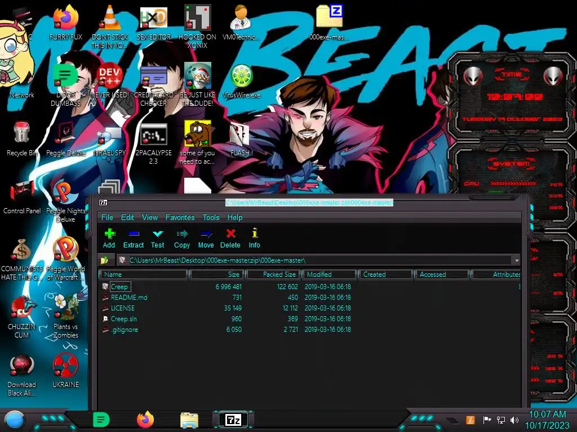Image resolution: width=577 pixels, height=432 pixels.
Task: Open the Edit menu
Action: 127,217
